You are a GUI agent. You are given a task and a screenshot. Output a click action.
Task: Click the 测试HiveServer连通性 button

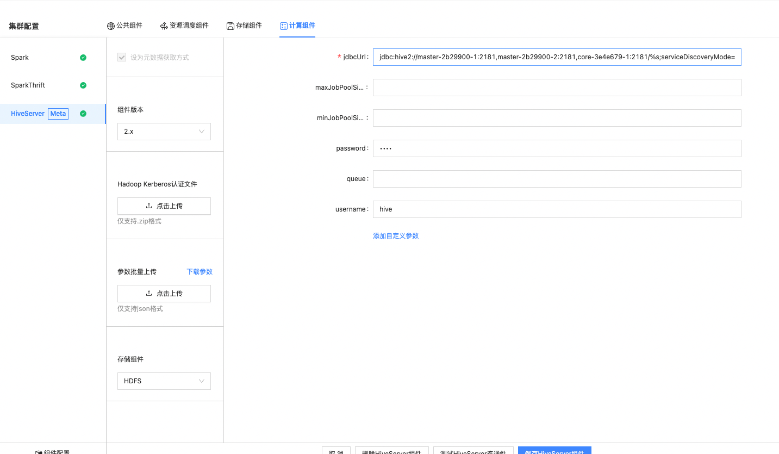pyautogui.click(x=473, y=451)
